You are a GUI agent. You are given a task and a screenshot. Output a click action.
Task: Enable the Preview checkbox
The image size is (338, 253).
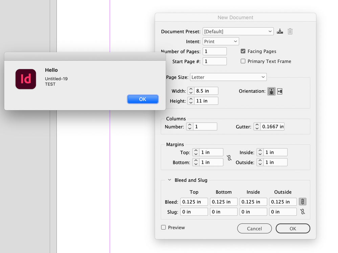163,227
